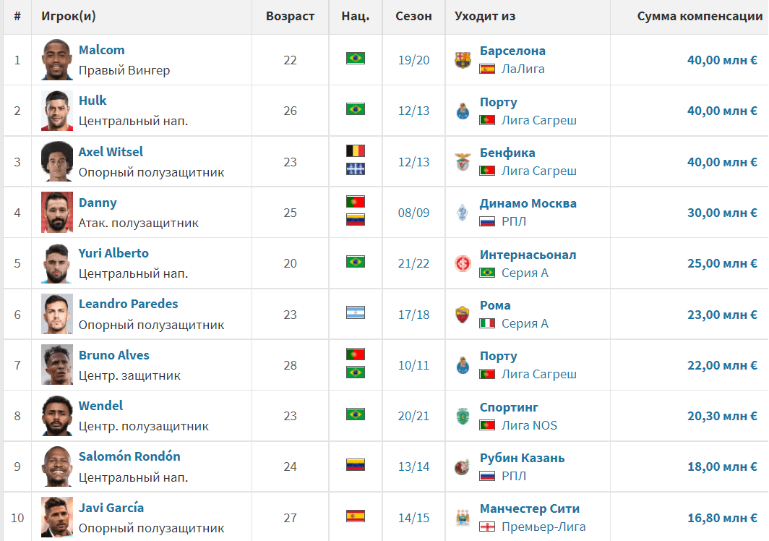Open Malcom player profile link
The width and height of the screenshot is (769, 541).
click(x=101, y=50)
